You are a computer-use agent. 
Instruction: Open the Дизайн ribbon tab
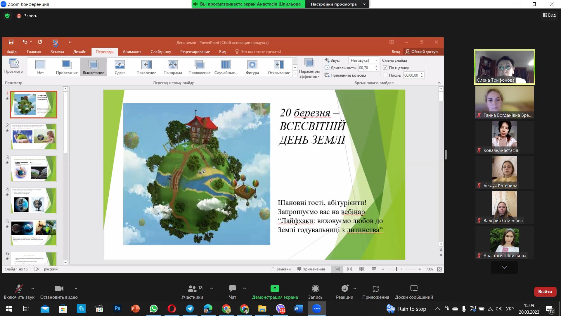pos(80,52)
